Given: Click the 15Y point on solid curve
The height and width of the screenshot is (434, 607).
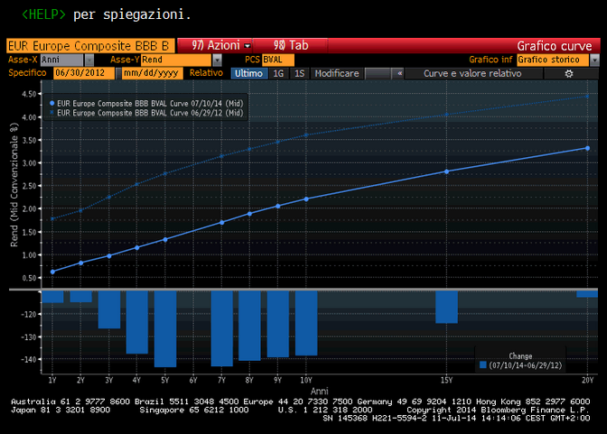Looking at the screenshot, I should pyautogui.click(x=446, y=171).
